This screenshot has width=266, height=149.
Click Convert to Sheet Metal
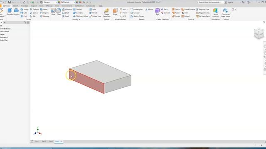pos(226,13)
